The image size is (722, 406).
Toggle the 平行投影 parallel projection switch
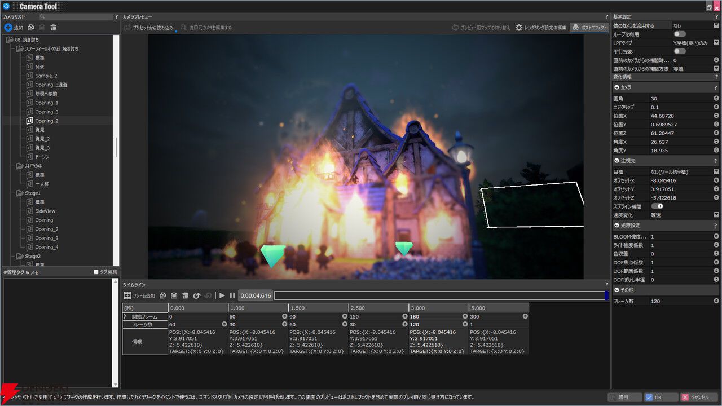(679, 51)
